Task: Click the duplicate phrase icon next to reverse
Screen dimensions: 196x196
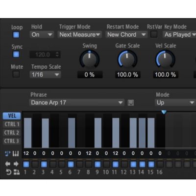Action: click(17, 172)
